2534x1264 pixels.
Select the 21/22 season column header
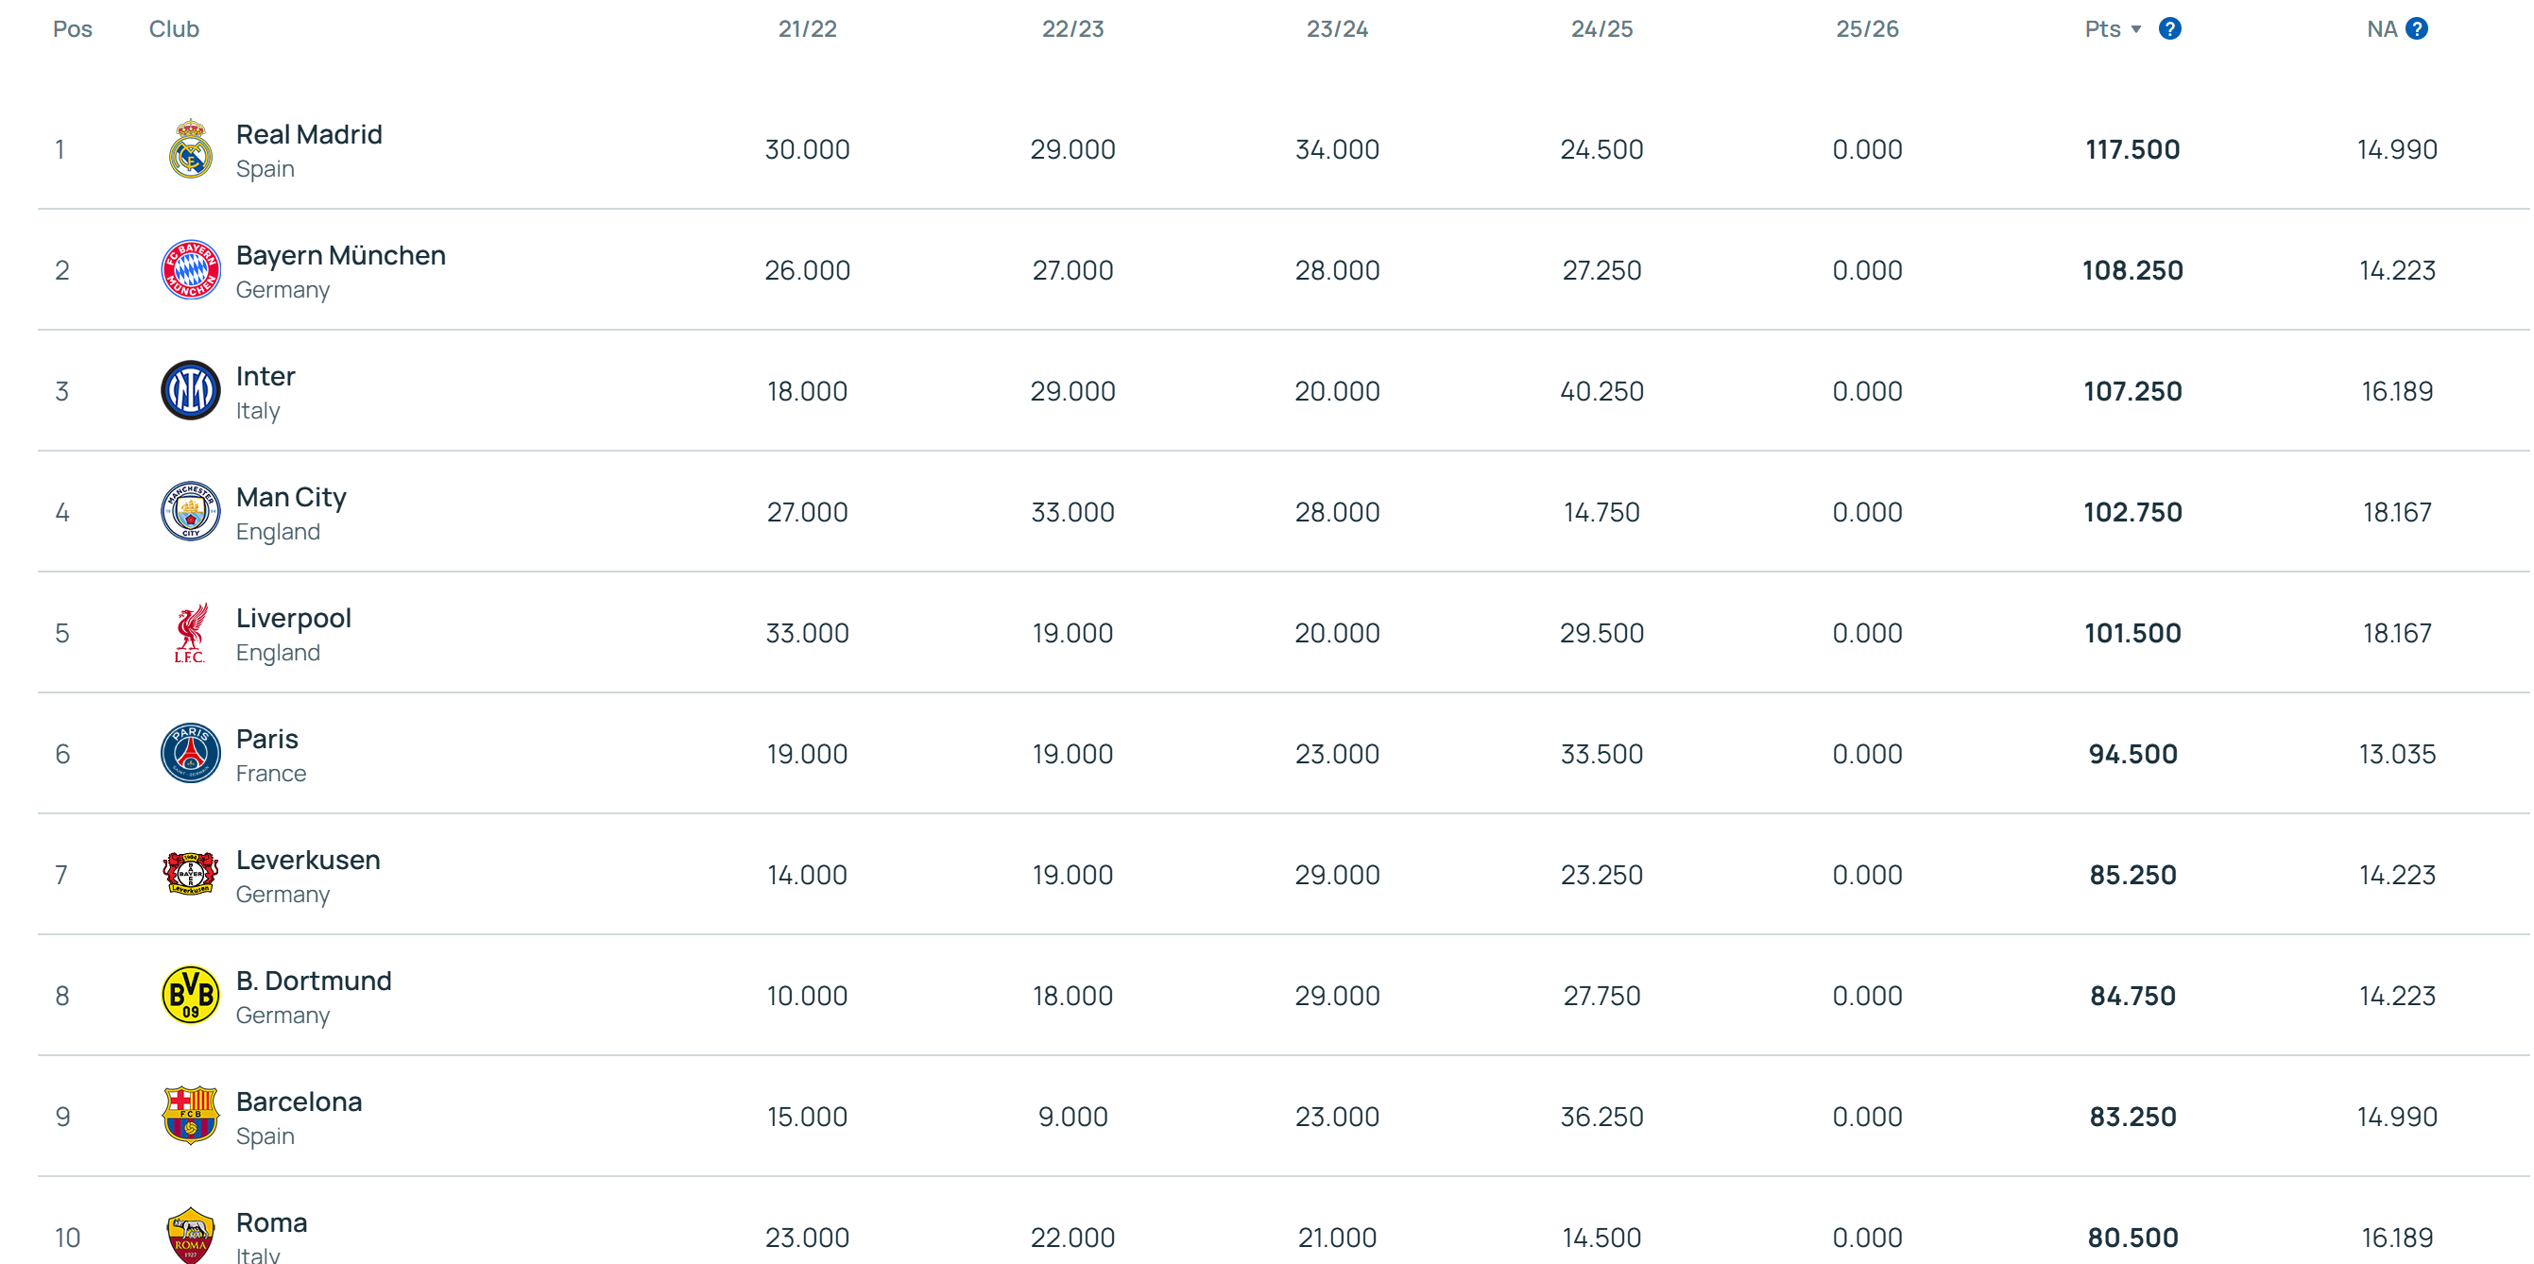[807, 29]
